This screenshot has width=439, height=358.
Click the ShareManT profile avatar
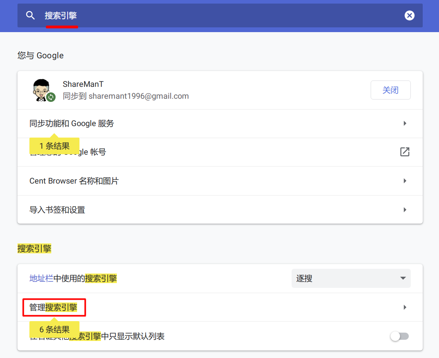coord(42,90)
